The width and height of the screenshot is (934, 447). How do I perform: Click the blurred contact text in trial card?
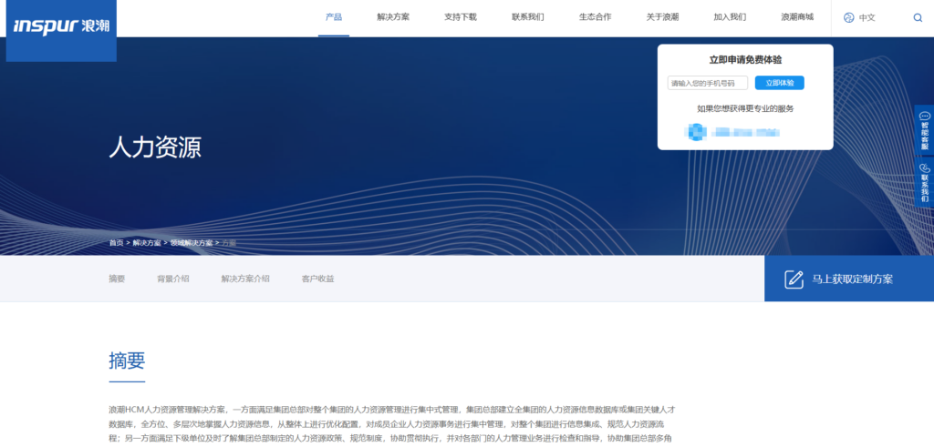pyautogui.click(x=746, y=133)
